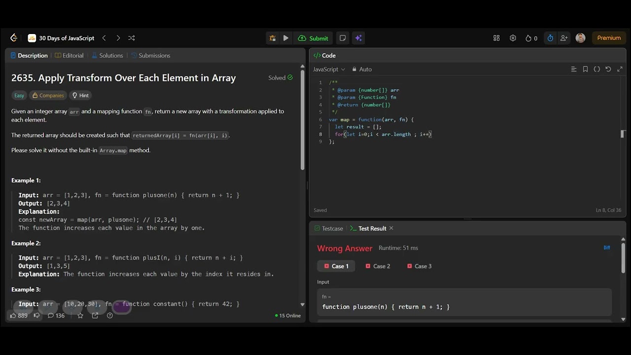Select the Case 2 result
Screen dimensions: 631x355
click(378, 266)
